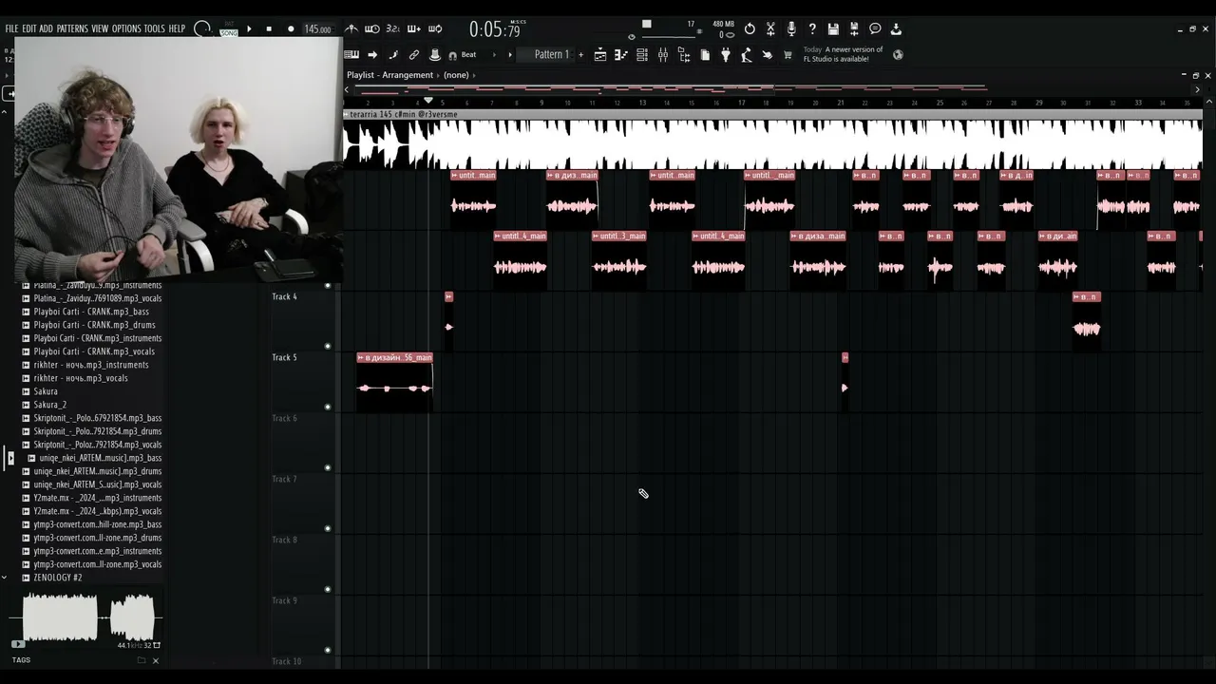Open the help question mark icon
Image resolution: width=1216 pixels, height=684 pixels.
[812, 29]
